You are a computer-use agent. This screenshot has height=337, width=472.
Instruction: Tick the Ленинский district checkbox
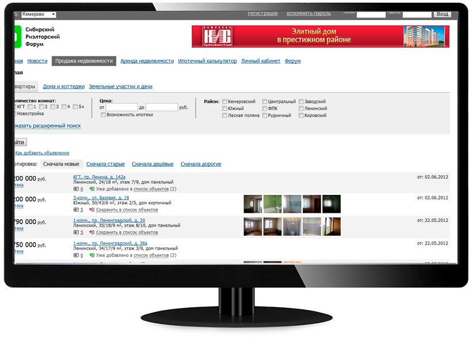pos(301,109)
